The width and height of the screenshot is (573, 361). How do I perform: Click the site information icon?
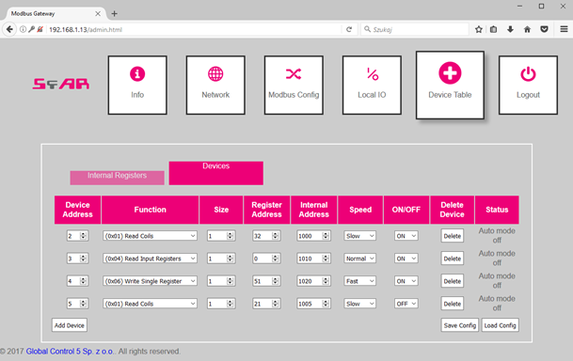pyautogui.click(x=23, y=29)
